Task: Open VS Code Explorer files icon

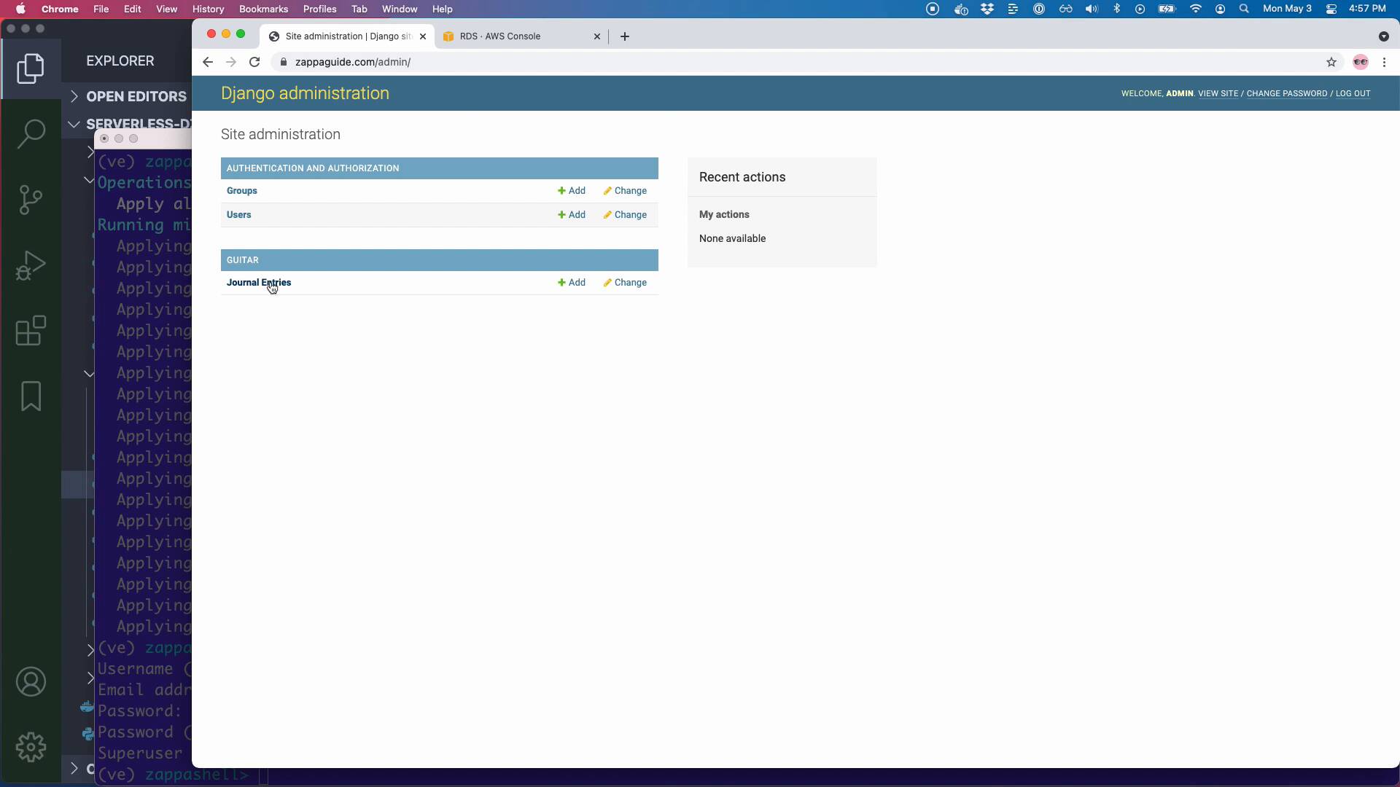Action: [31, 68]
